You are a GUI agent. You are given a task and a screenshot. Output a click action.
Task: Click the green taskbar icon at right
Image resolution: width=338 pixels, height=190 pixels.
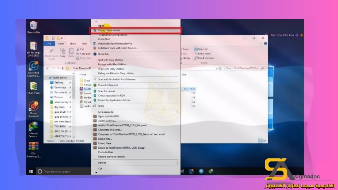click(x=210, y=171)
